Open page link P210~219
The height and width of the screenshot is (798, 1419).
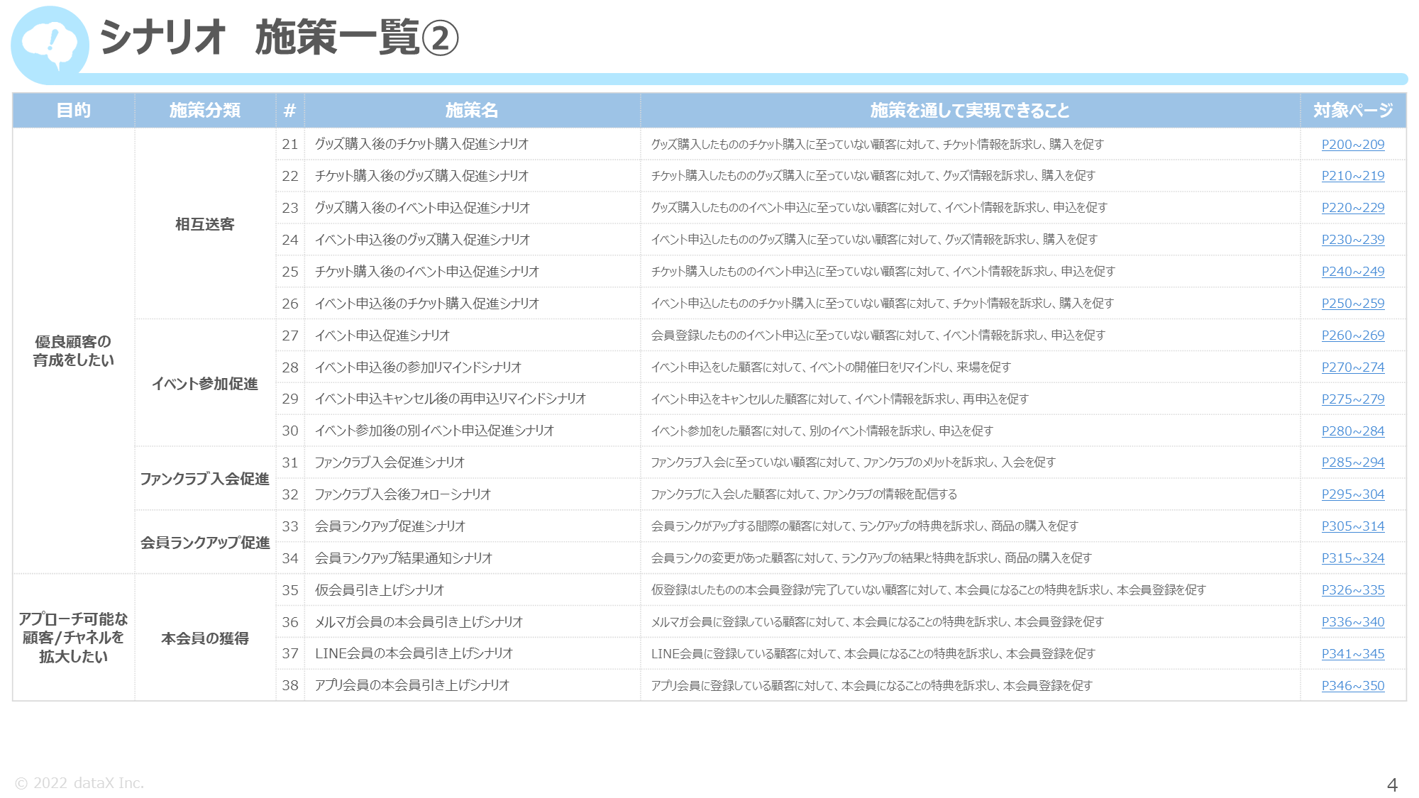pos(1352,176)
